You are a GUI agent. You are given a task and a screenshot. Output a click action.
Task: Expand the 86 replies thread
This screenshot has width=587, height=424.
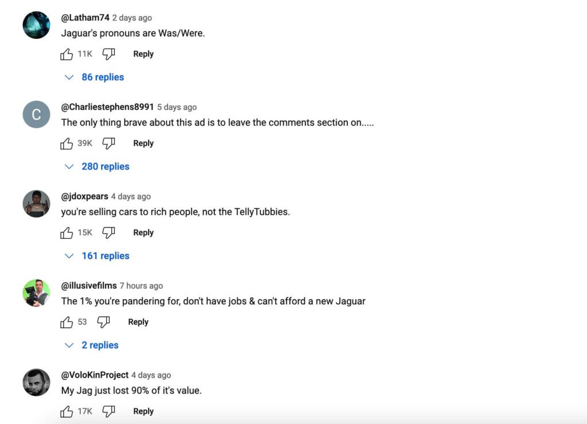(95, 77)
